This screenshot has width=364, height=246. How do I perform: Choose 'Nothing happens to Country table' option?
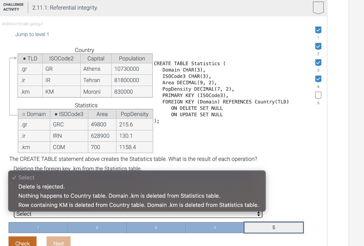coord(137,196)
